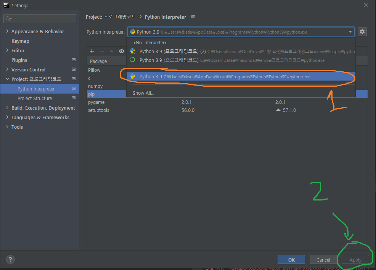This screenshot has width=376, height=270.
Task: Expand Languages & Frameworks section
Action: coord(7,117)
